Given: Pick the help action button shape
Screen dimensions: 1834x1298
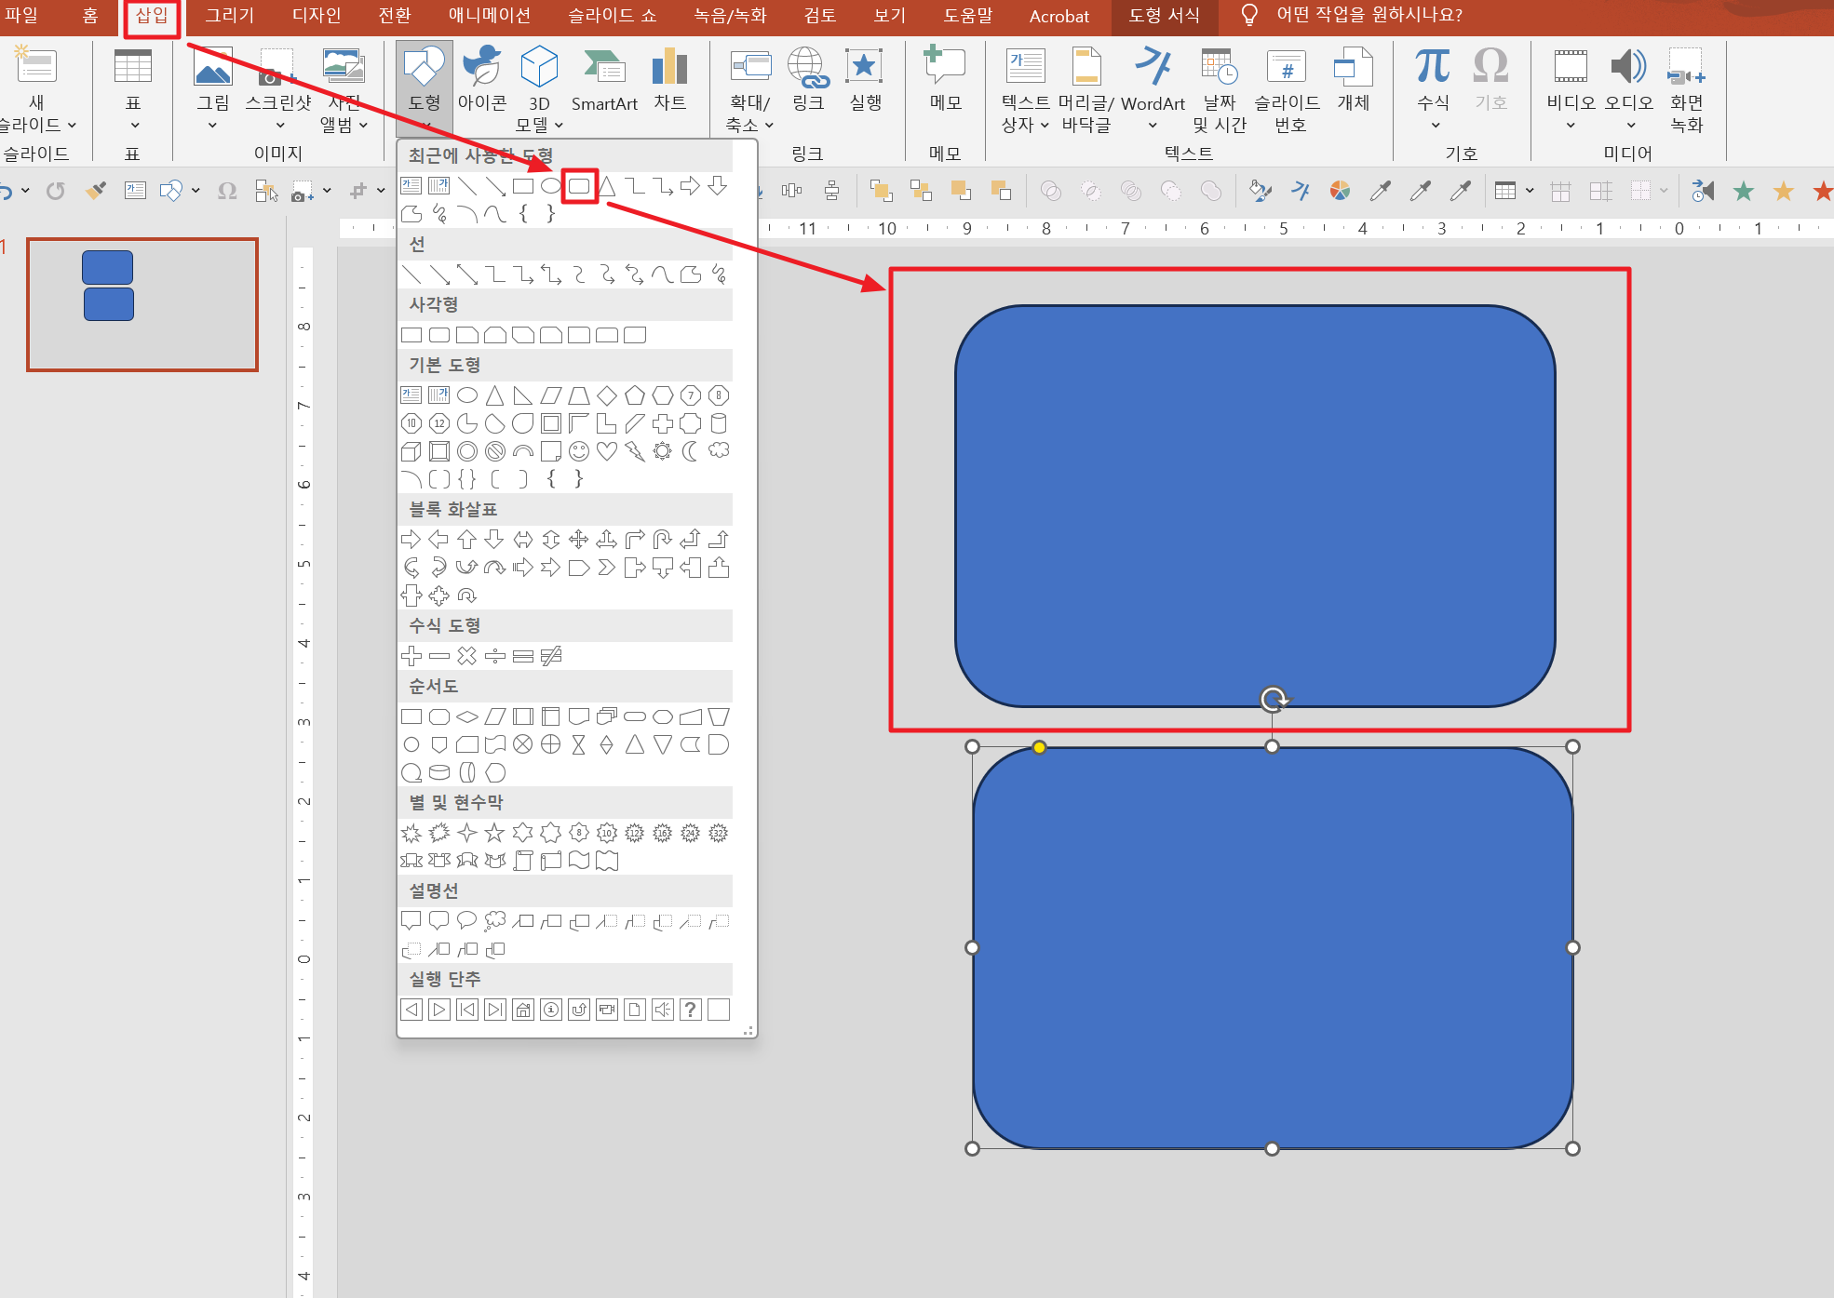Looking at the screenshot, I should click(690, 1010).
